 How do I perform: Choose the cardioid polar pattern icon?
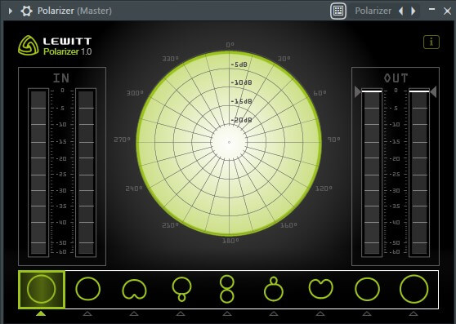pyautogui.click(x=134, y=289)
